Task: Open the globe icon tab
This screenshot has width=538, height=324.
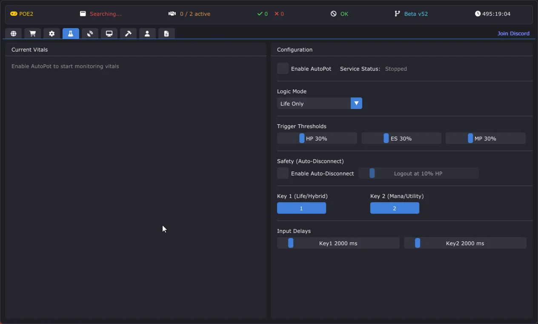Action: tap(14, 34)
